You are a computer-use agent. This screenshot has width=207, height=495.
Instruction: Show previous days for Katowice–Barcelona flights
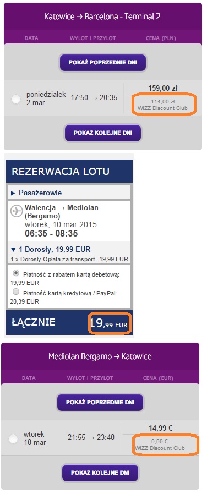pyautogui.click(x=103, y=62)
